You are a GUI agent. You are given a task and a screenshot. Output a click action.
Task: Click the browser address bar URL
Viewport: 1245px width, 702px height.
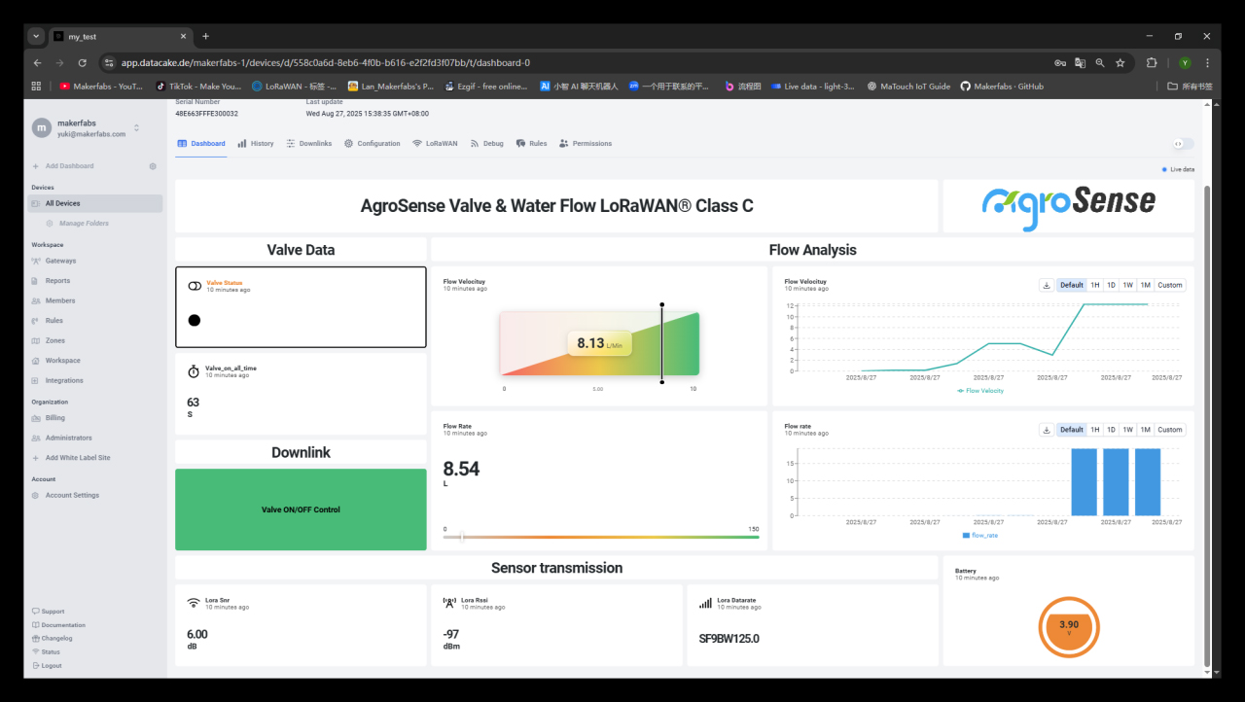pyautogui.click(x=326, y=62)
